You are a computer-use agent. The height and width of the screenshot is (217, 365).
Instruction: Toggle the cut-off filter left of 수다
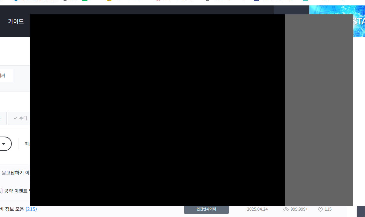coord(3,118)
